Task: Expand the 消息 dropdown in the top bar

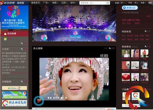Action: (143, 3)
